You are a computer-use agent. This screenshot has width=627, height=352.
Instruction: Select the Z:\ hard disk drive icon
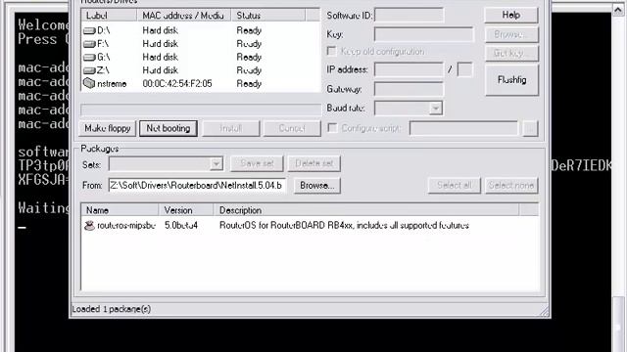(x=89, y=70)
